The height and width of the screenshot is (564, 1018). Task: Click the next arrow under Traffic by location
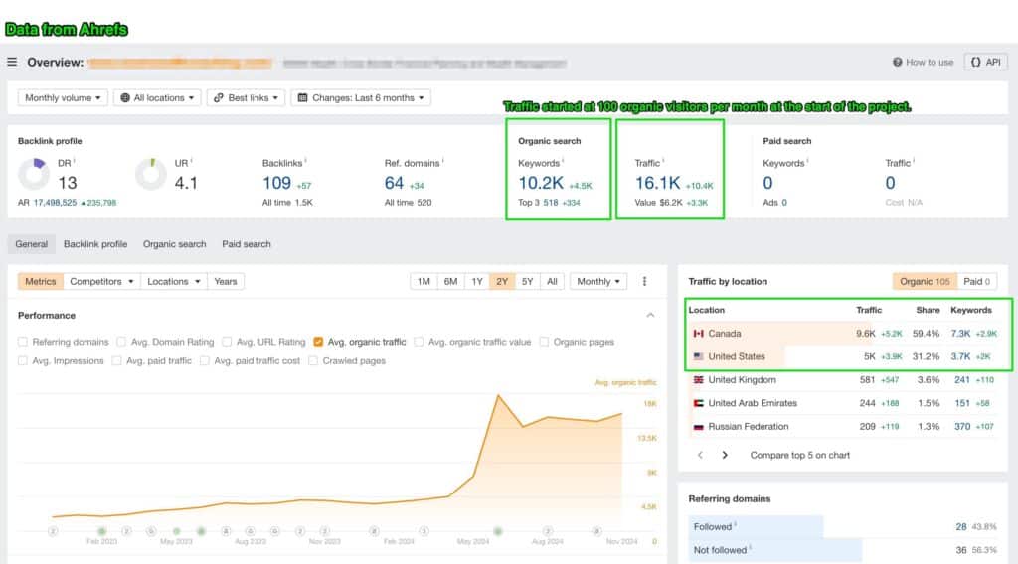point(725,455)
